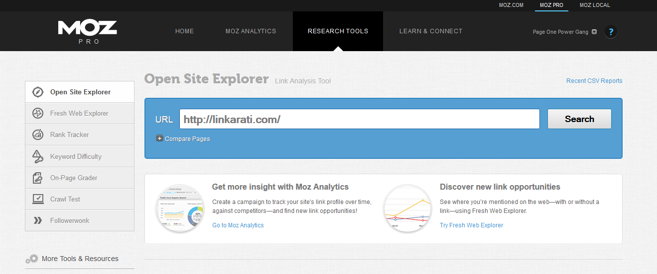
Task: Click the Open Site Explorer compass icon
Action: tap(38, 92)
